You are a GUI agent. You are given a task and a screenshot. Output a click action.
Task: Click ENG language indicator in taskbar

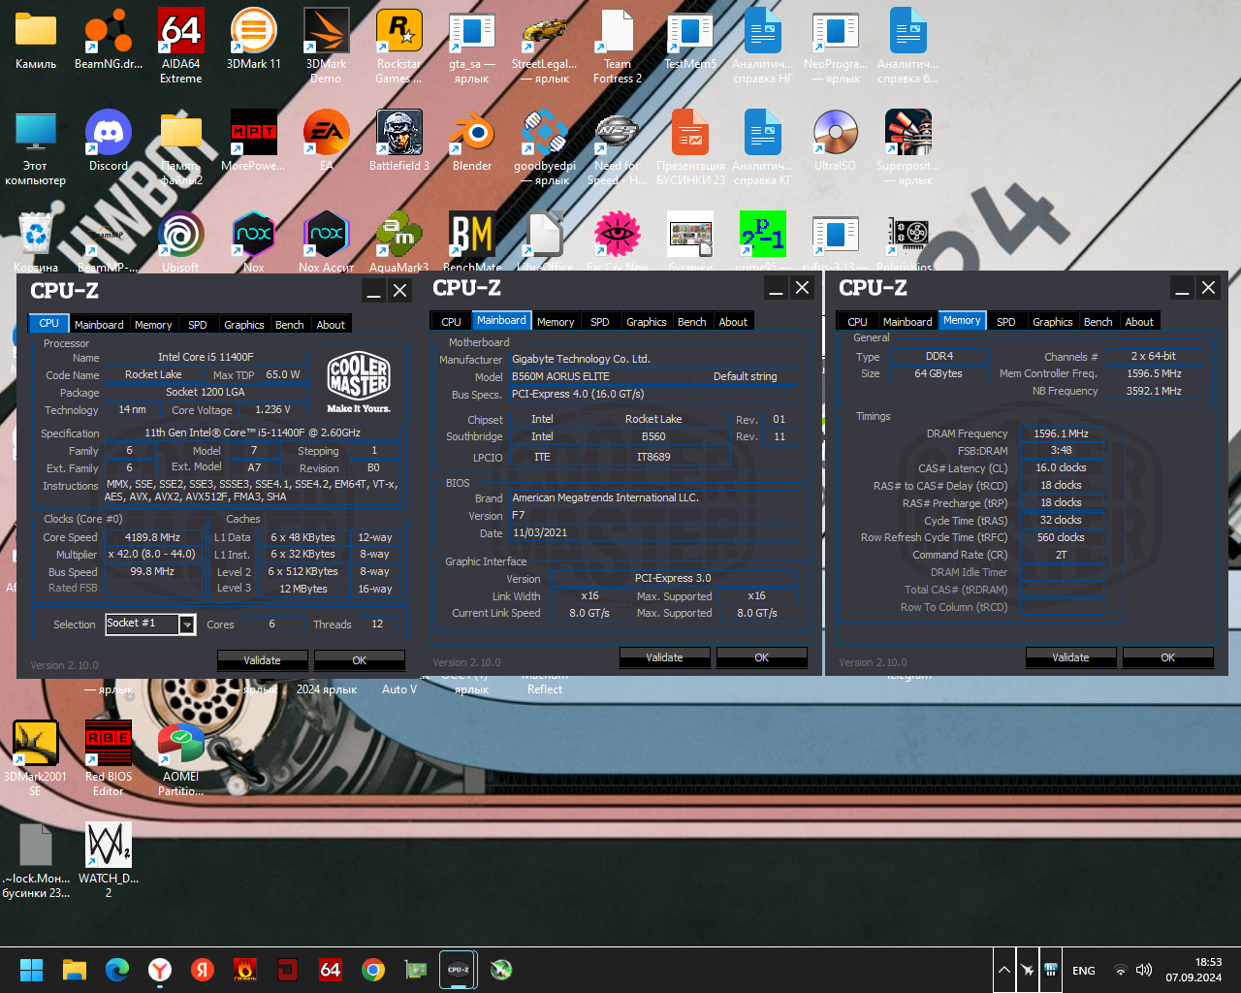coord(1084,971)
